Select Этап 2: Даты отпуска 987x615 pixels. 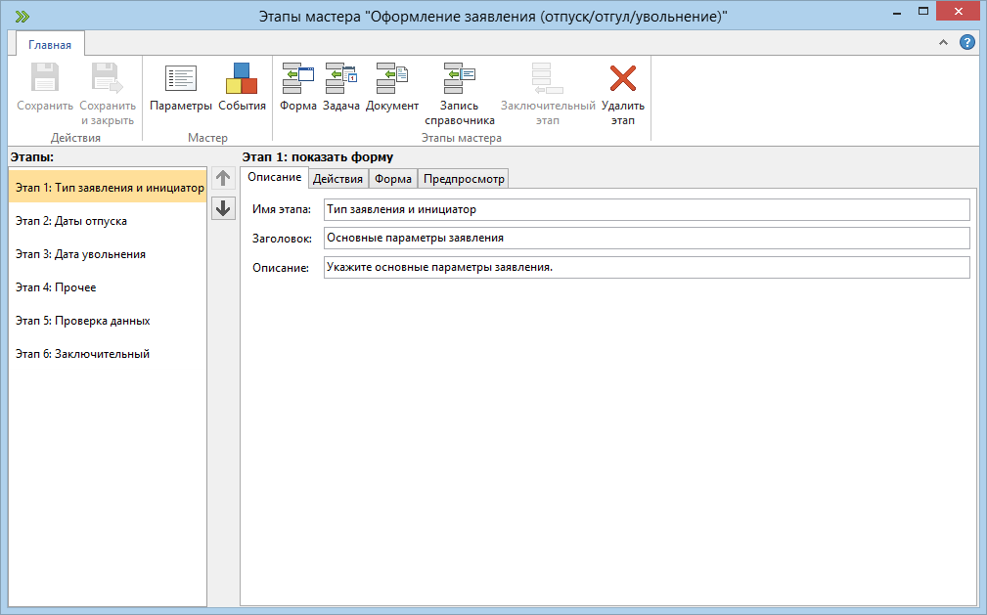pyautogui.click(x=108, y=220)
